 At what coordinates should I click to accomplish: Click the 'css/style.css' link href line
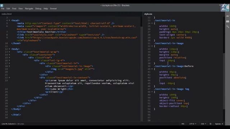pos(61,35)
